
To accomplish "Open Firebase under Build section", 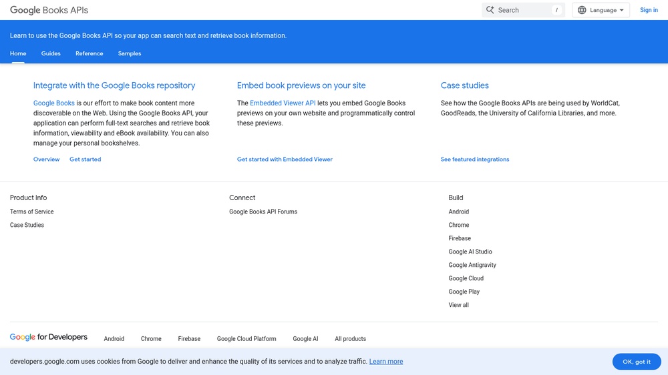I will click(460, 238).
